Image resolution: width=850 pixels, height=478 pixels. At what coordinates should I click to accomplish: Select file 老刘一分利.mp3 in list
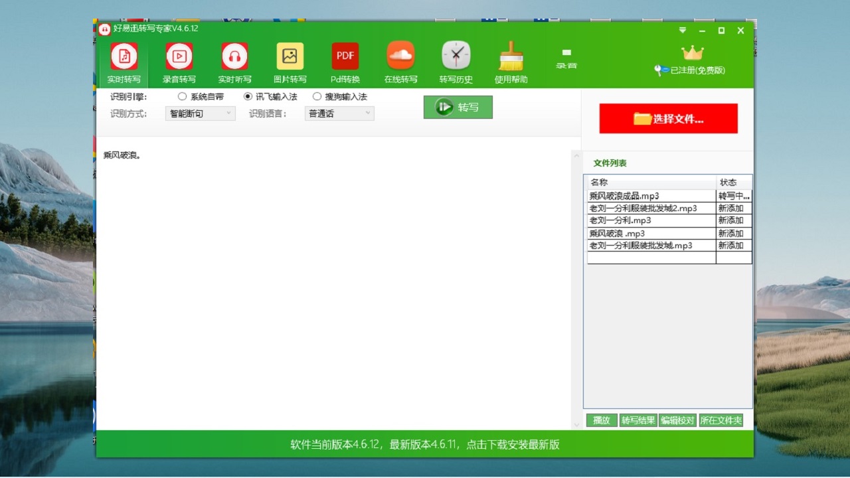click(x=651, y=220)
